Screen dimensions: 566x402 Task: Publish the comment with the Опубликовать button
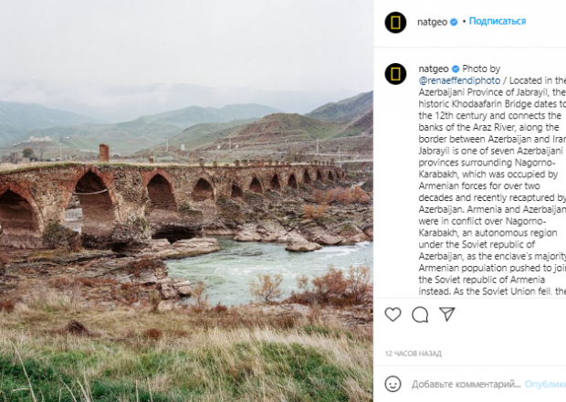[545, 384]
